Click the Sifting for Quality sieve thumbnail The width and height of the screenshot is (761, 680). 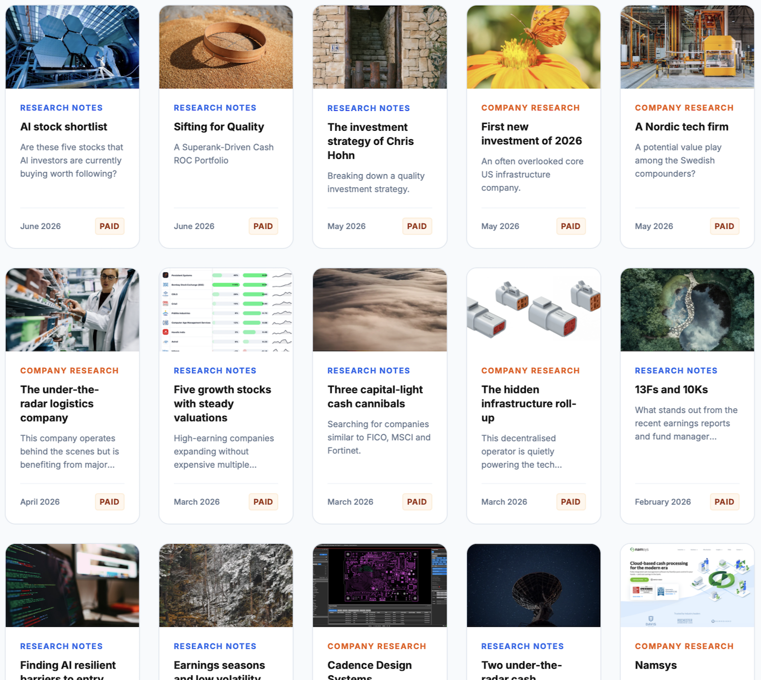pos(226,47)
